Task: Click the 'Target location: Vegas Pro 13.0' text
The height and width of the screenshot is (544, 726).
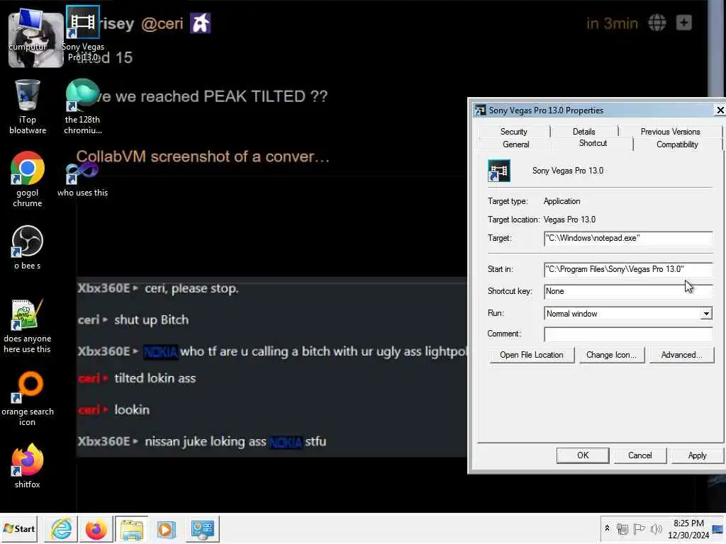Action: click(541, 220)
